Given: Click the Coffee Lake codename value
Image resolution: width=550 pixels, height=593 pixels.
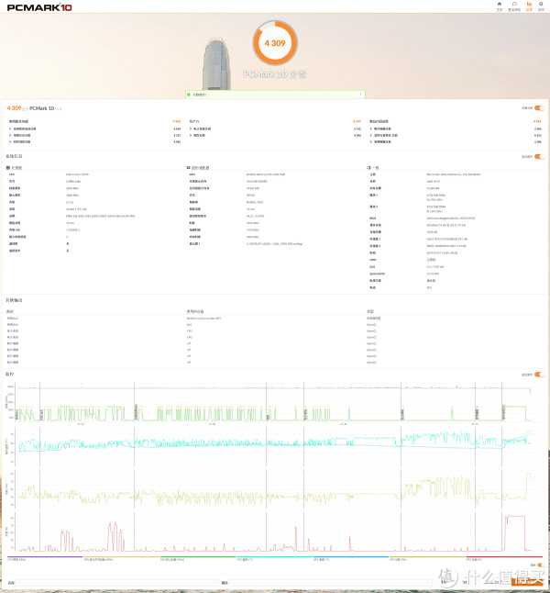Looking at the screenshot, I should tap(73, 181).
